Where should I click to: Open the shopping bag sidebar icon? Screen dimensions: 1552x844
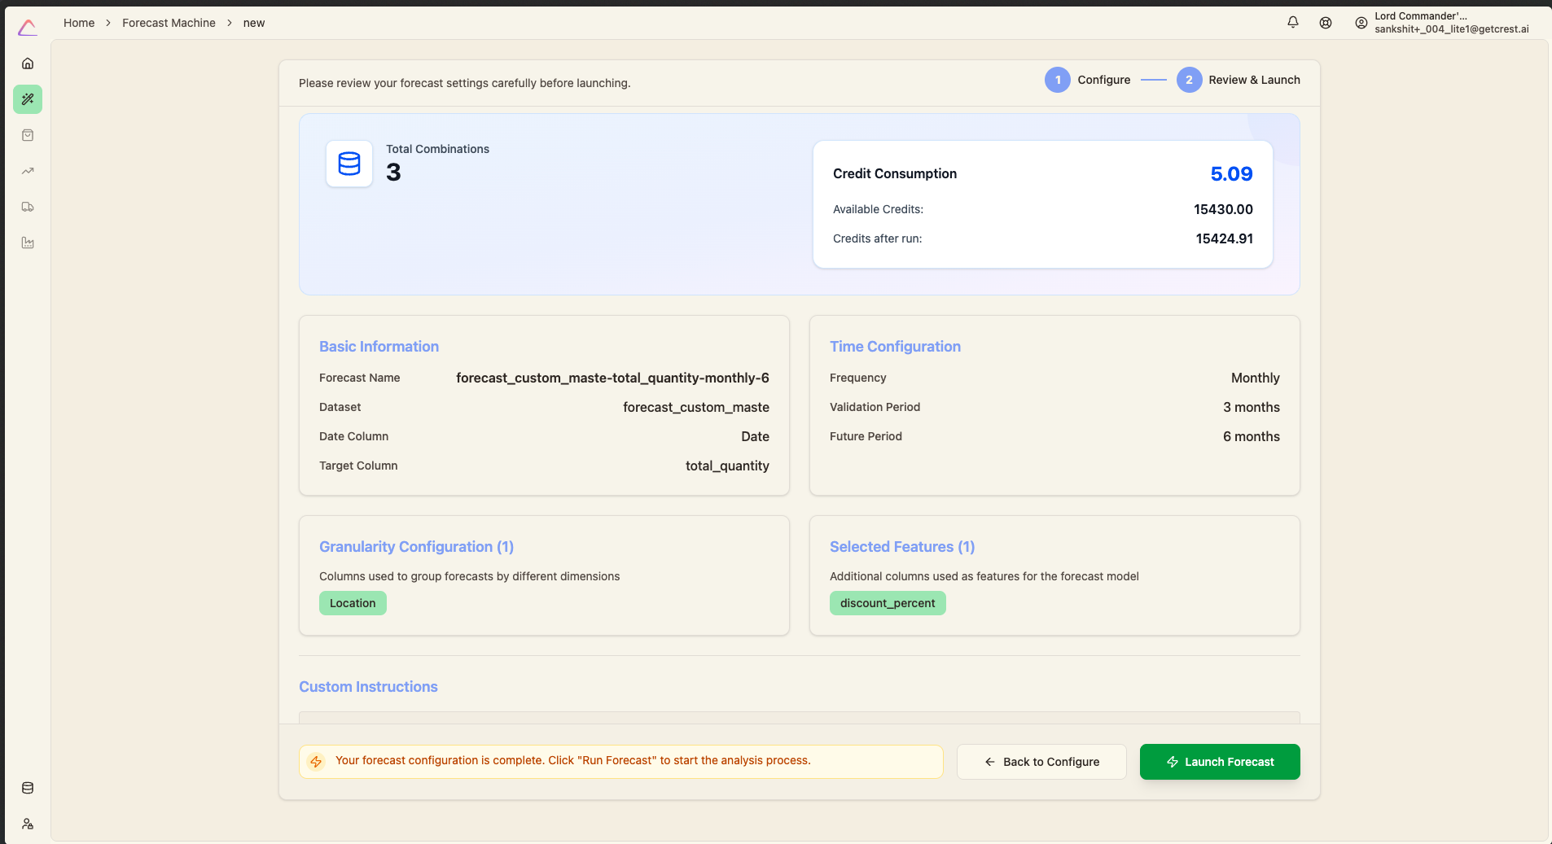pyautogui.click(x=28, y=135)
